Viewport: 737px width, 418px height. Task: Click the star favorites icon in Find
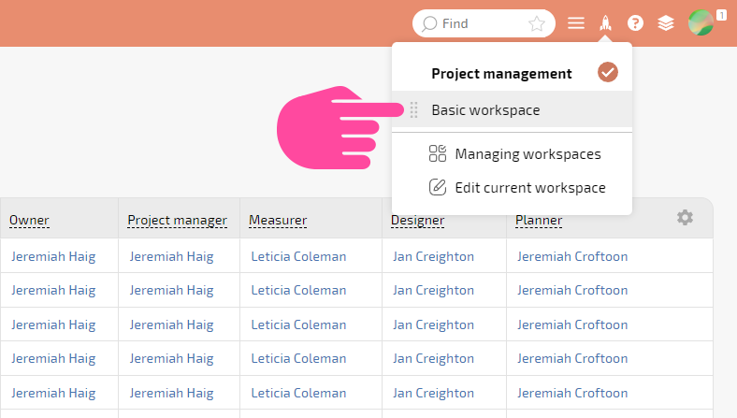(x=536, y=23)
